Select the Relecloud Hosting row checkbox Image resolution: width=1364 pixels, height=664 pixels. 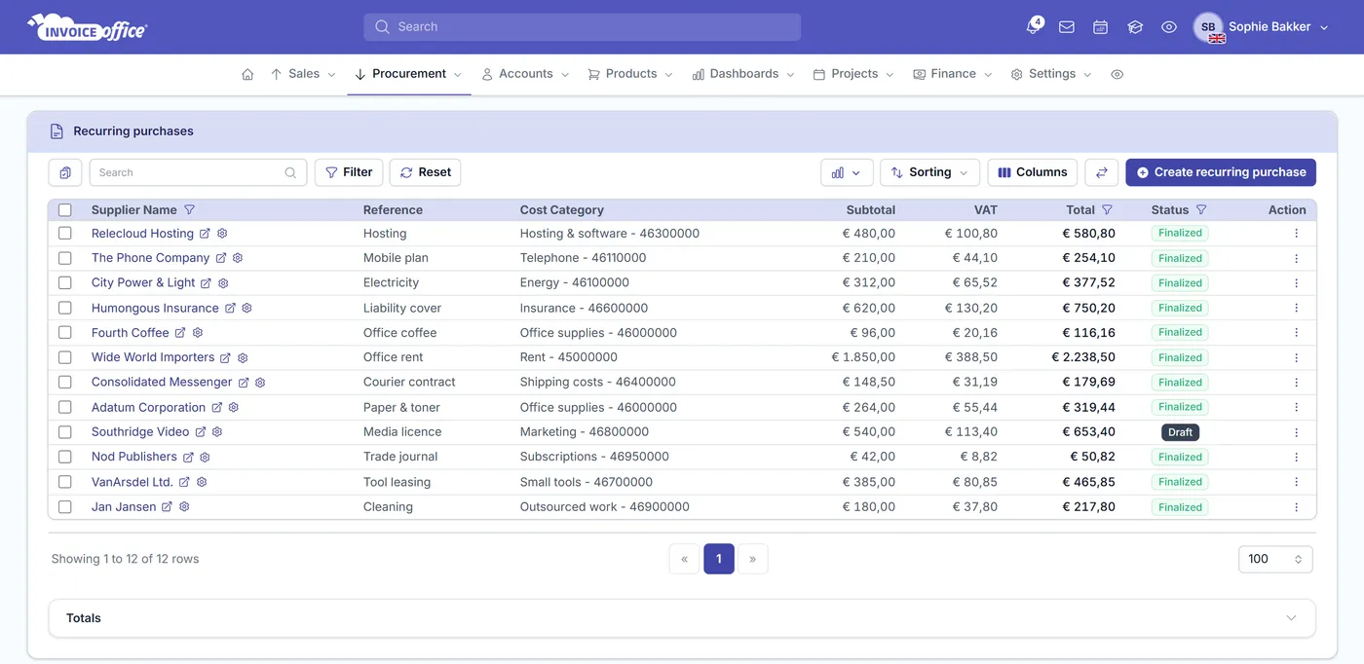(65, 234)
